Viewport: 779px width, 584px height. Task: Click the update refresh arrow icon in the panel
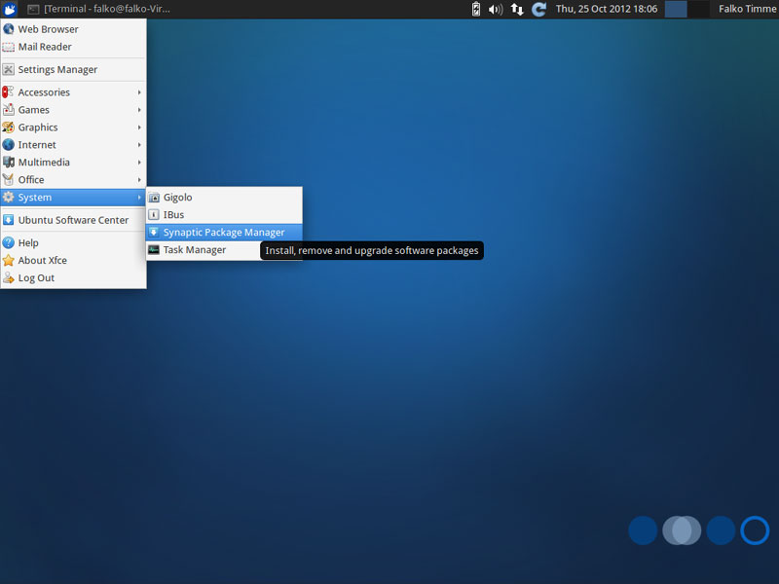coord(538,9)
